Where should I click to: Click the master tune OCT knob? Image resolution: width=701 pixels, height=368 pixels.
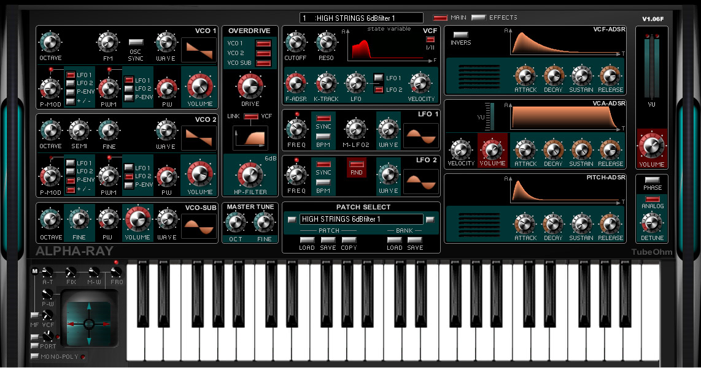(236, 223)
